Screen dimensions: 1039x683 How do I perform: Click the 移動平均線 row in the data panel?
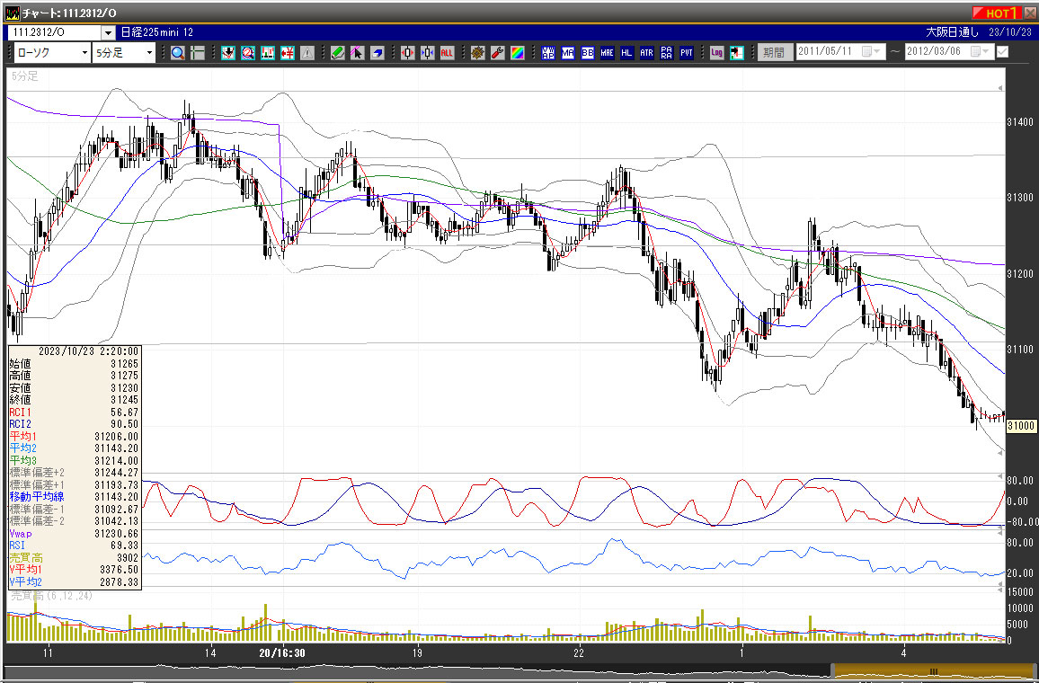75,497
